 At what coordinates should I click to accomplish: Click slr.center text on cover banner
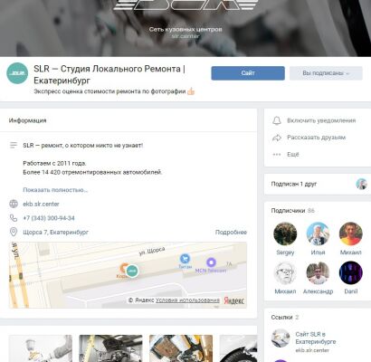pyautogui.click(x=185, y=36)
